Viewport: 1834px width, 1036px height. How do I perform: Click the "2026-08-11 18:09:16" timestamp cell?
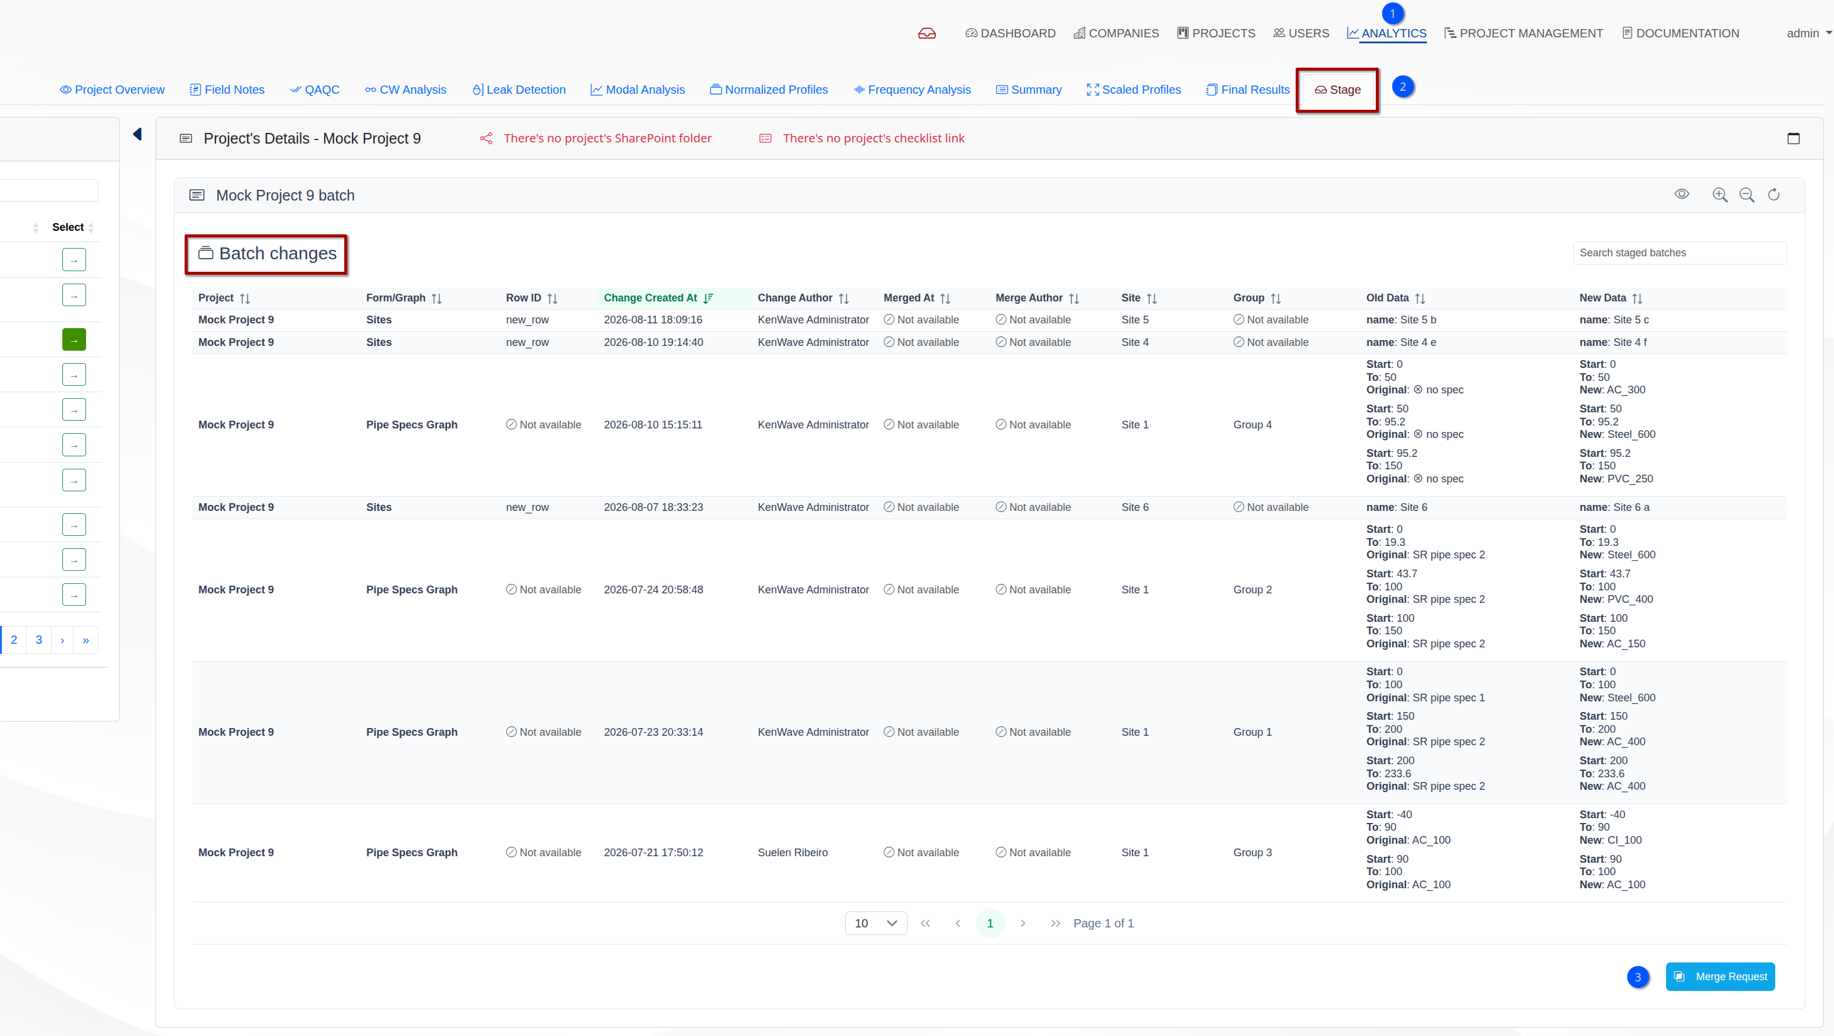tap(653, 320)
